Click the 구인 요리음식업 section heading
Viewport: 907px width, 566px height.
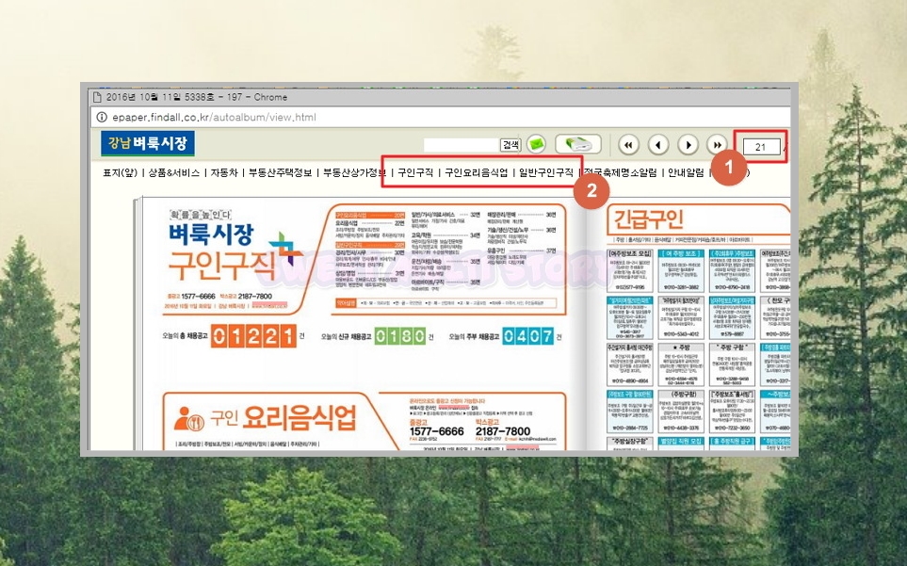(x=283, y=417)
